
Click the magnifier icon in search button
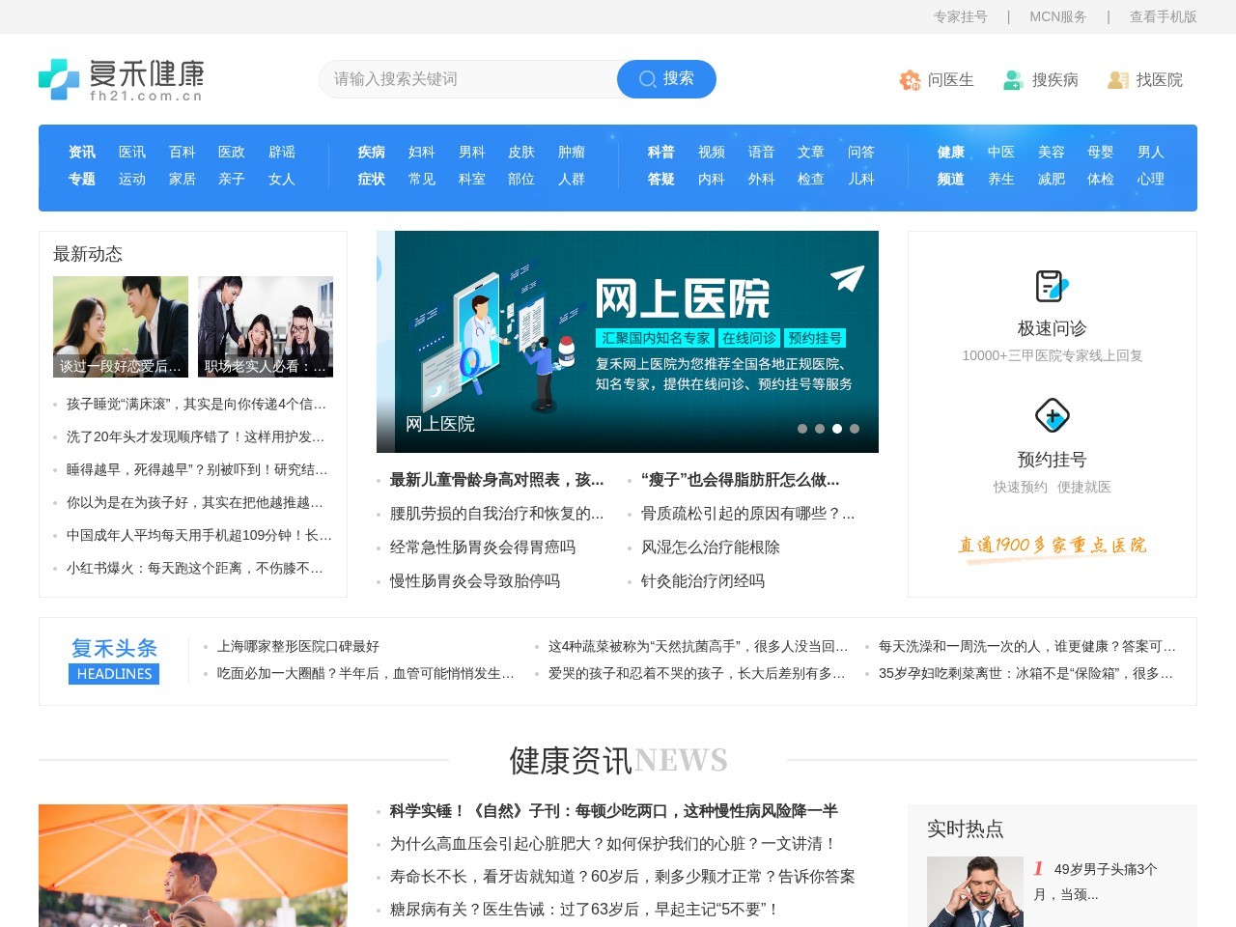pos(648,79)
